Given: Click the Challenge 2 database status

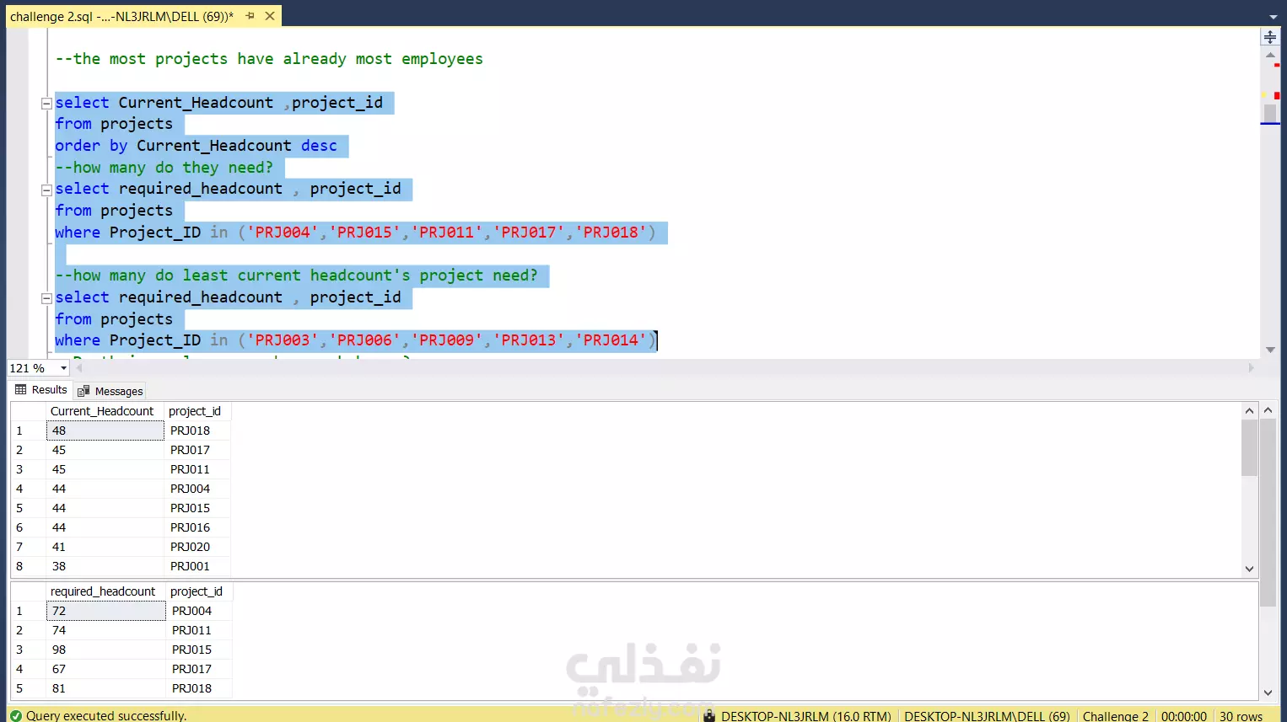Looking at the screenshot, I should 1116,716.
